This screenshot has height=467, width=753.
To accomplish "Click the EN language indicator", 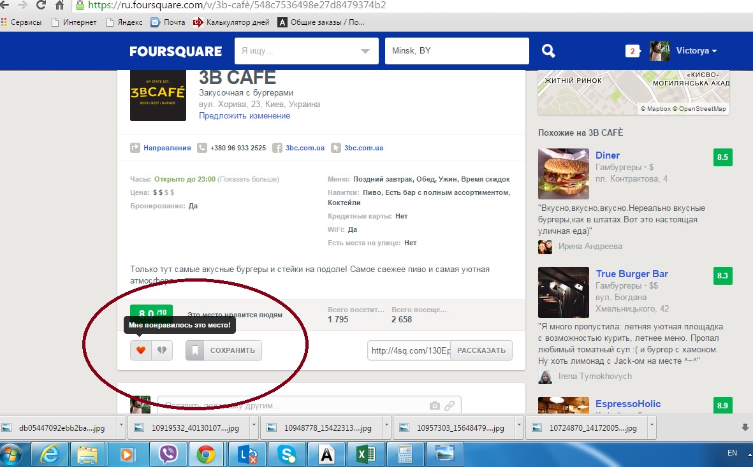I will (732, 452).
